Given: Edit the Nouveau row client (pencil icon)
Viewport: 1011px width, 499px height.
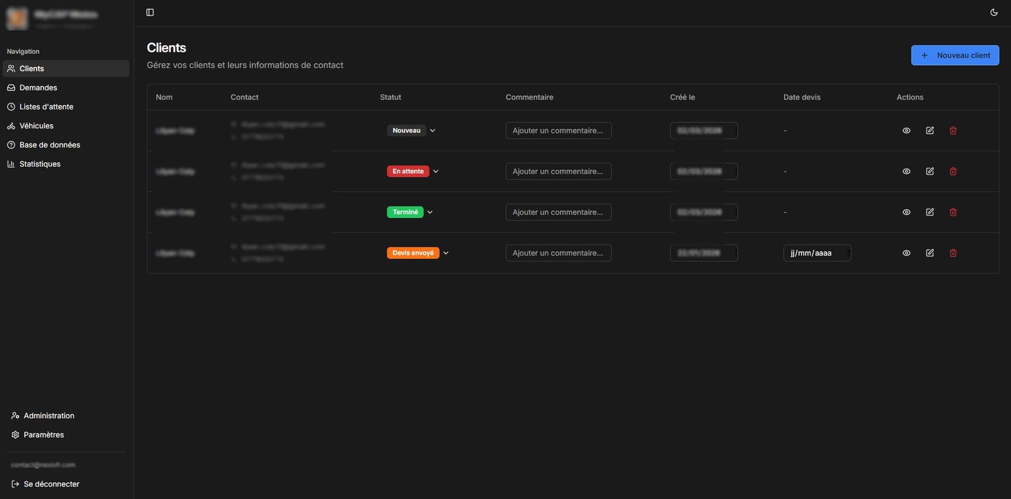Looking at the screenshot, I should (x=930, y=131).
